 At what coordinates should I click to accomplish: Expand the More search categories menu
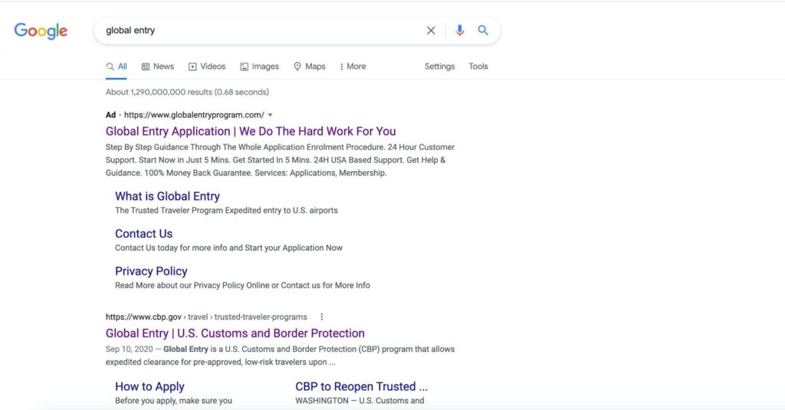coord(353,67)
